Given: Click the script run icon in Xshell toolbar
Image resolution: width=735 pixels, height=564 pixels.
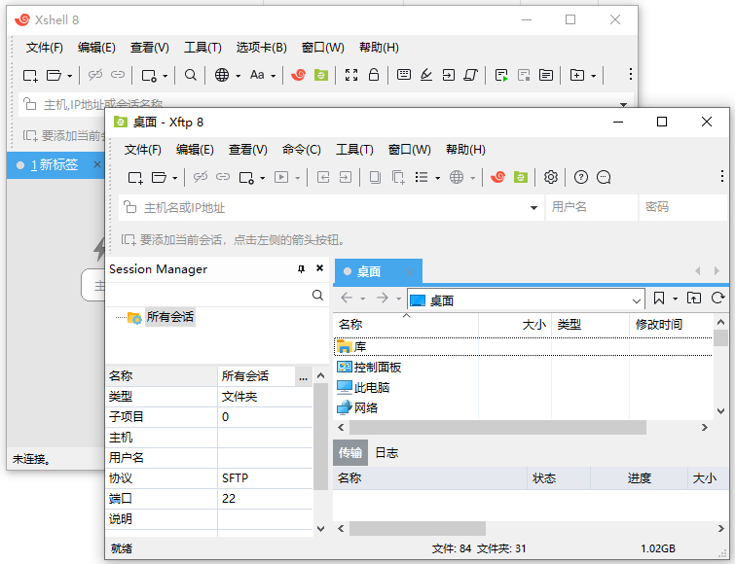Looking at the screenshot, I should [501, 75].
